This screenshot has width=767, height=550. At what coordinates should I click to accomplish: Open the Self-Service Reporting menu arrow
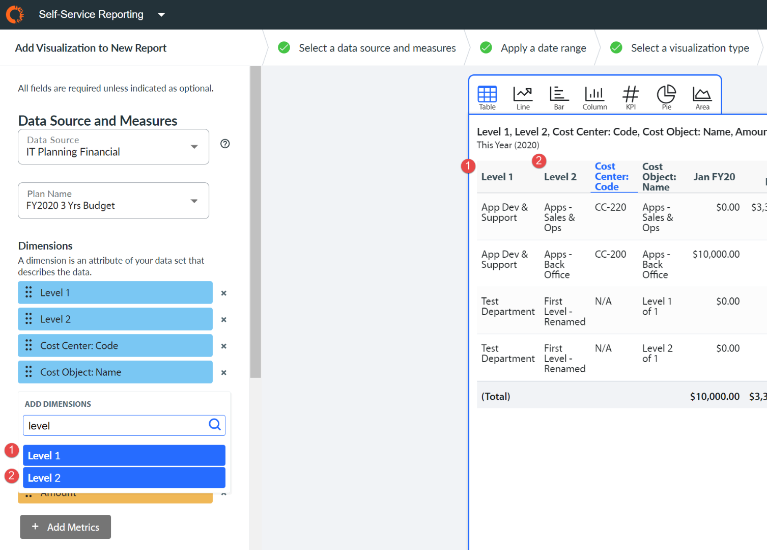(161, 15)
